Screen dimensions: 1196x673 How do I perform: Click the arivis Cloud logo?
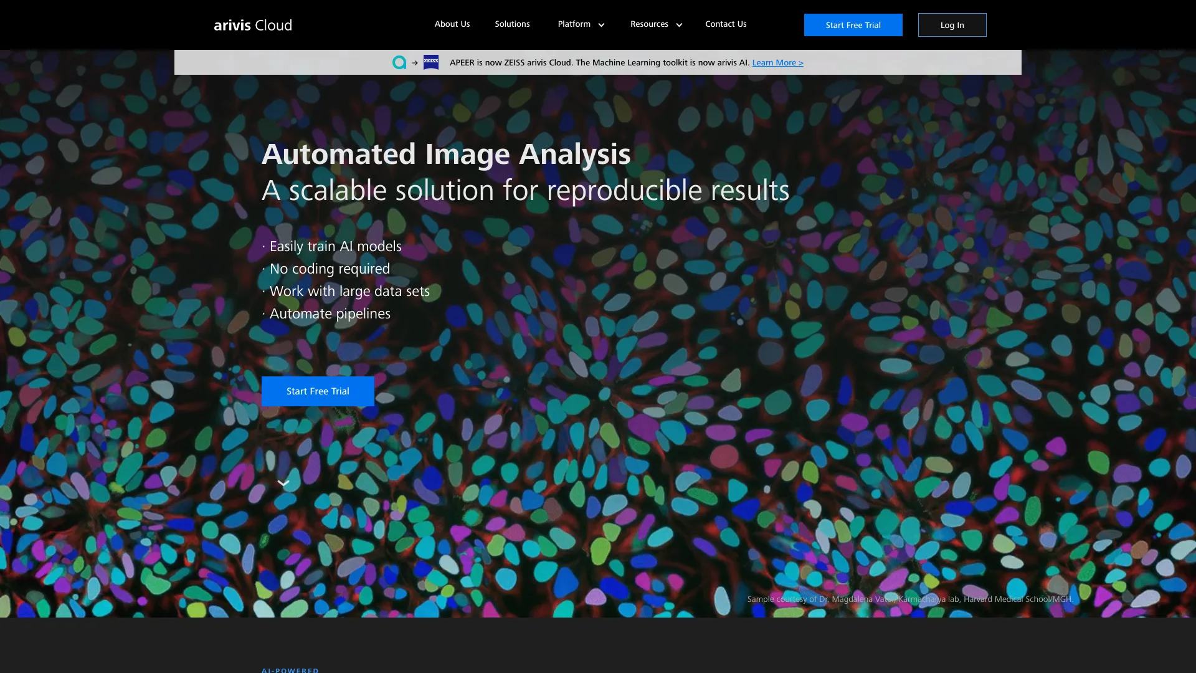252,25
